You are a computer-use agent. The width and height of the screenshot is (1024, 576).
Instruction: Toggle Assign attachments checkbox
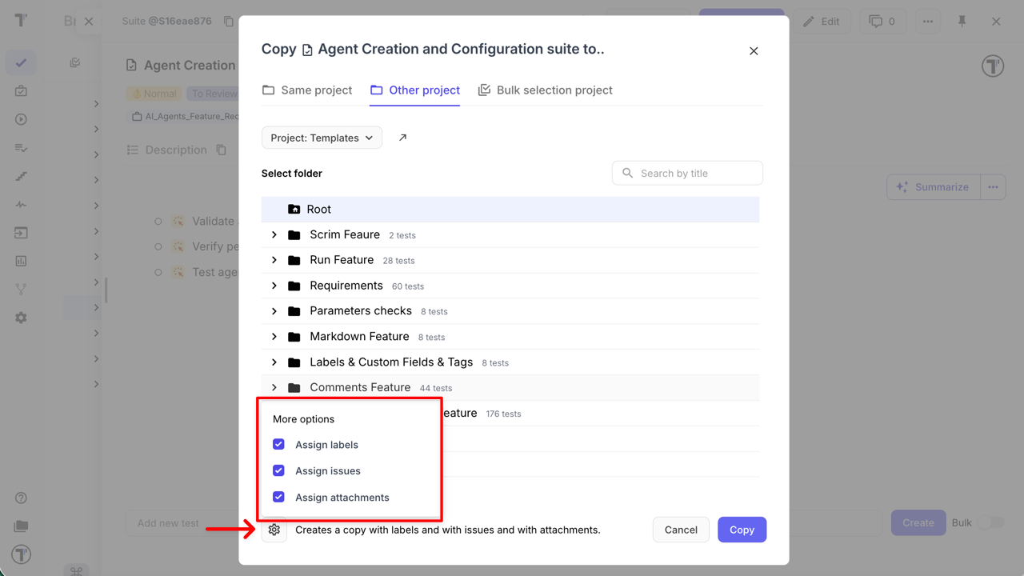[x=278, y=497]
